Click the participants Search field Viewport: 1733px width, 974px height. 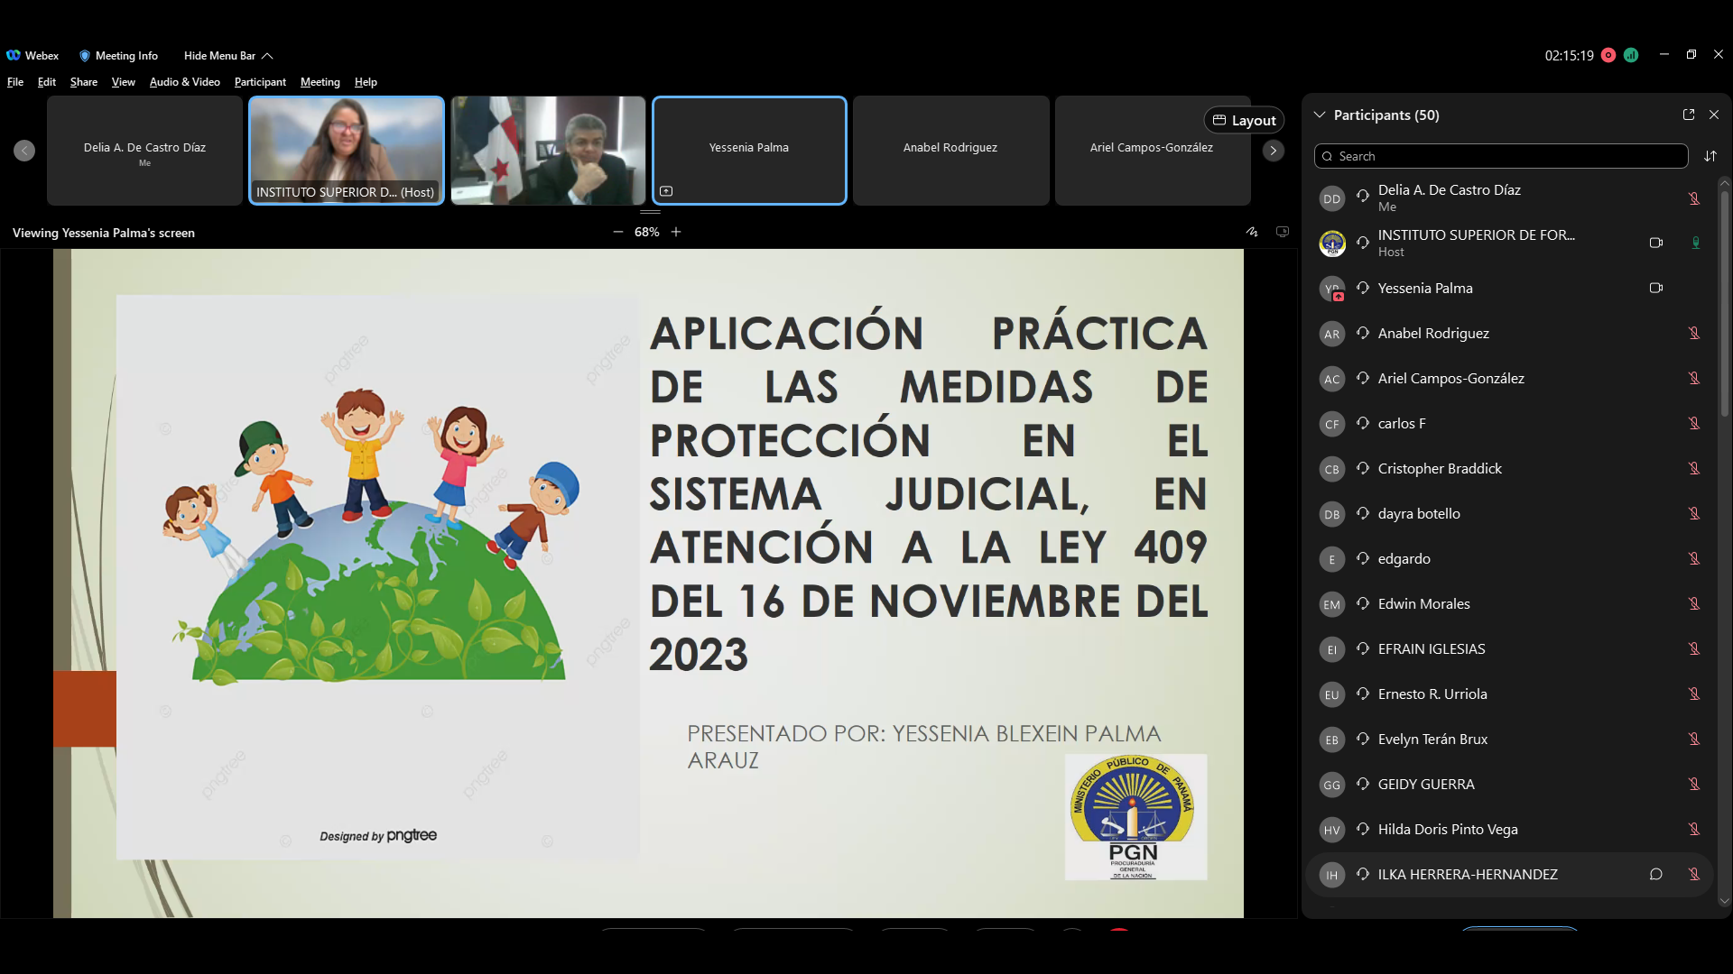1500,156
